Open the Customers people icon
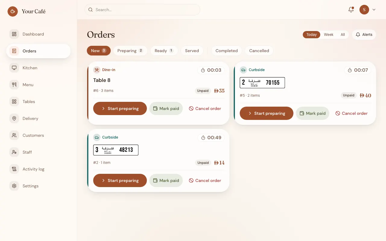 coord(14,135)
